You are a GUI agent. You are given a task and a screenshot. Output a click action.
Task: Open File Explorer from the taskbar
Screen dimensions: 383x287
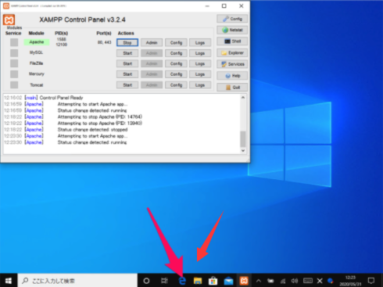point(198,281)
